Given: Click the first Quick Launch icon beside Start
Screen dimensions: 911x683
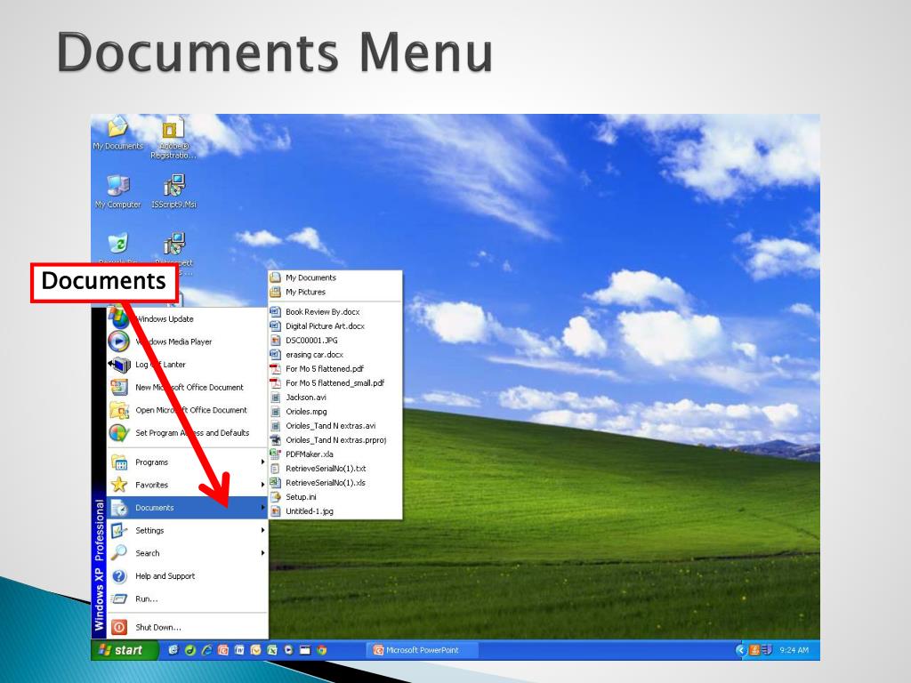Looking at the screenshot, I should coord(173,650).
